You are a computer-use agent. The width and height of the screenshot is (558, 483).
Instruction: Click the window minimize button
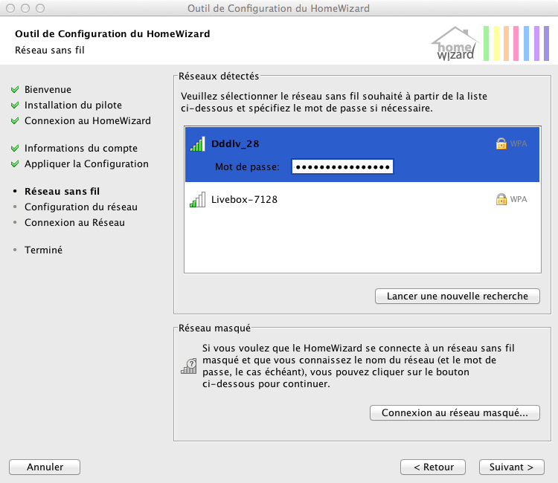tap(25, 8)
